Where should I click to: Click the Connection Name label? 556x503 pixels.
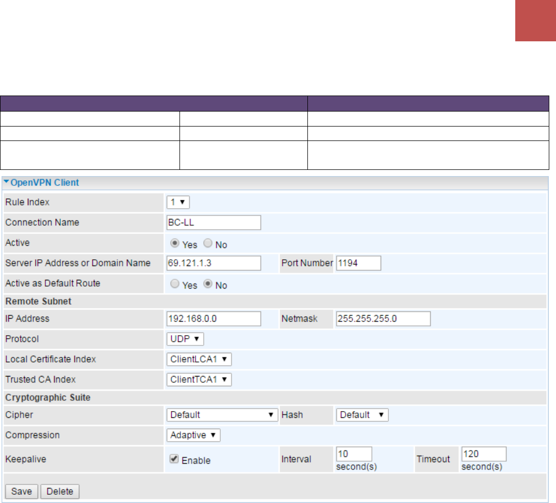point(42,223)
